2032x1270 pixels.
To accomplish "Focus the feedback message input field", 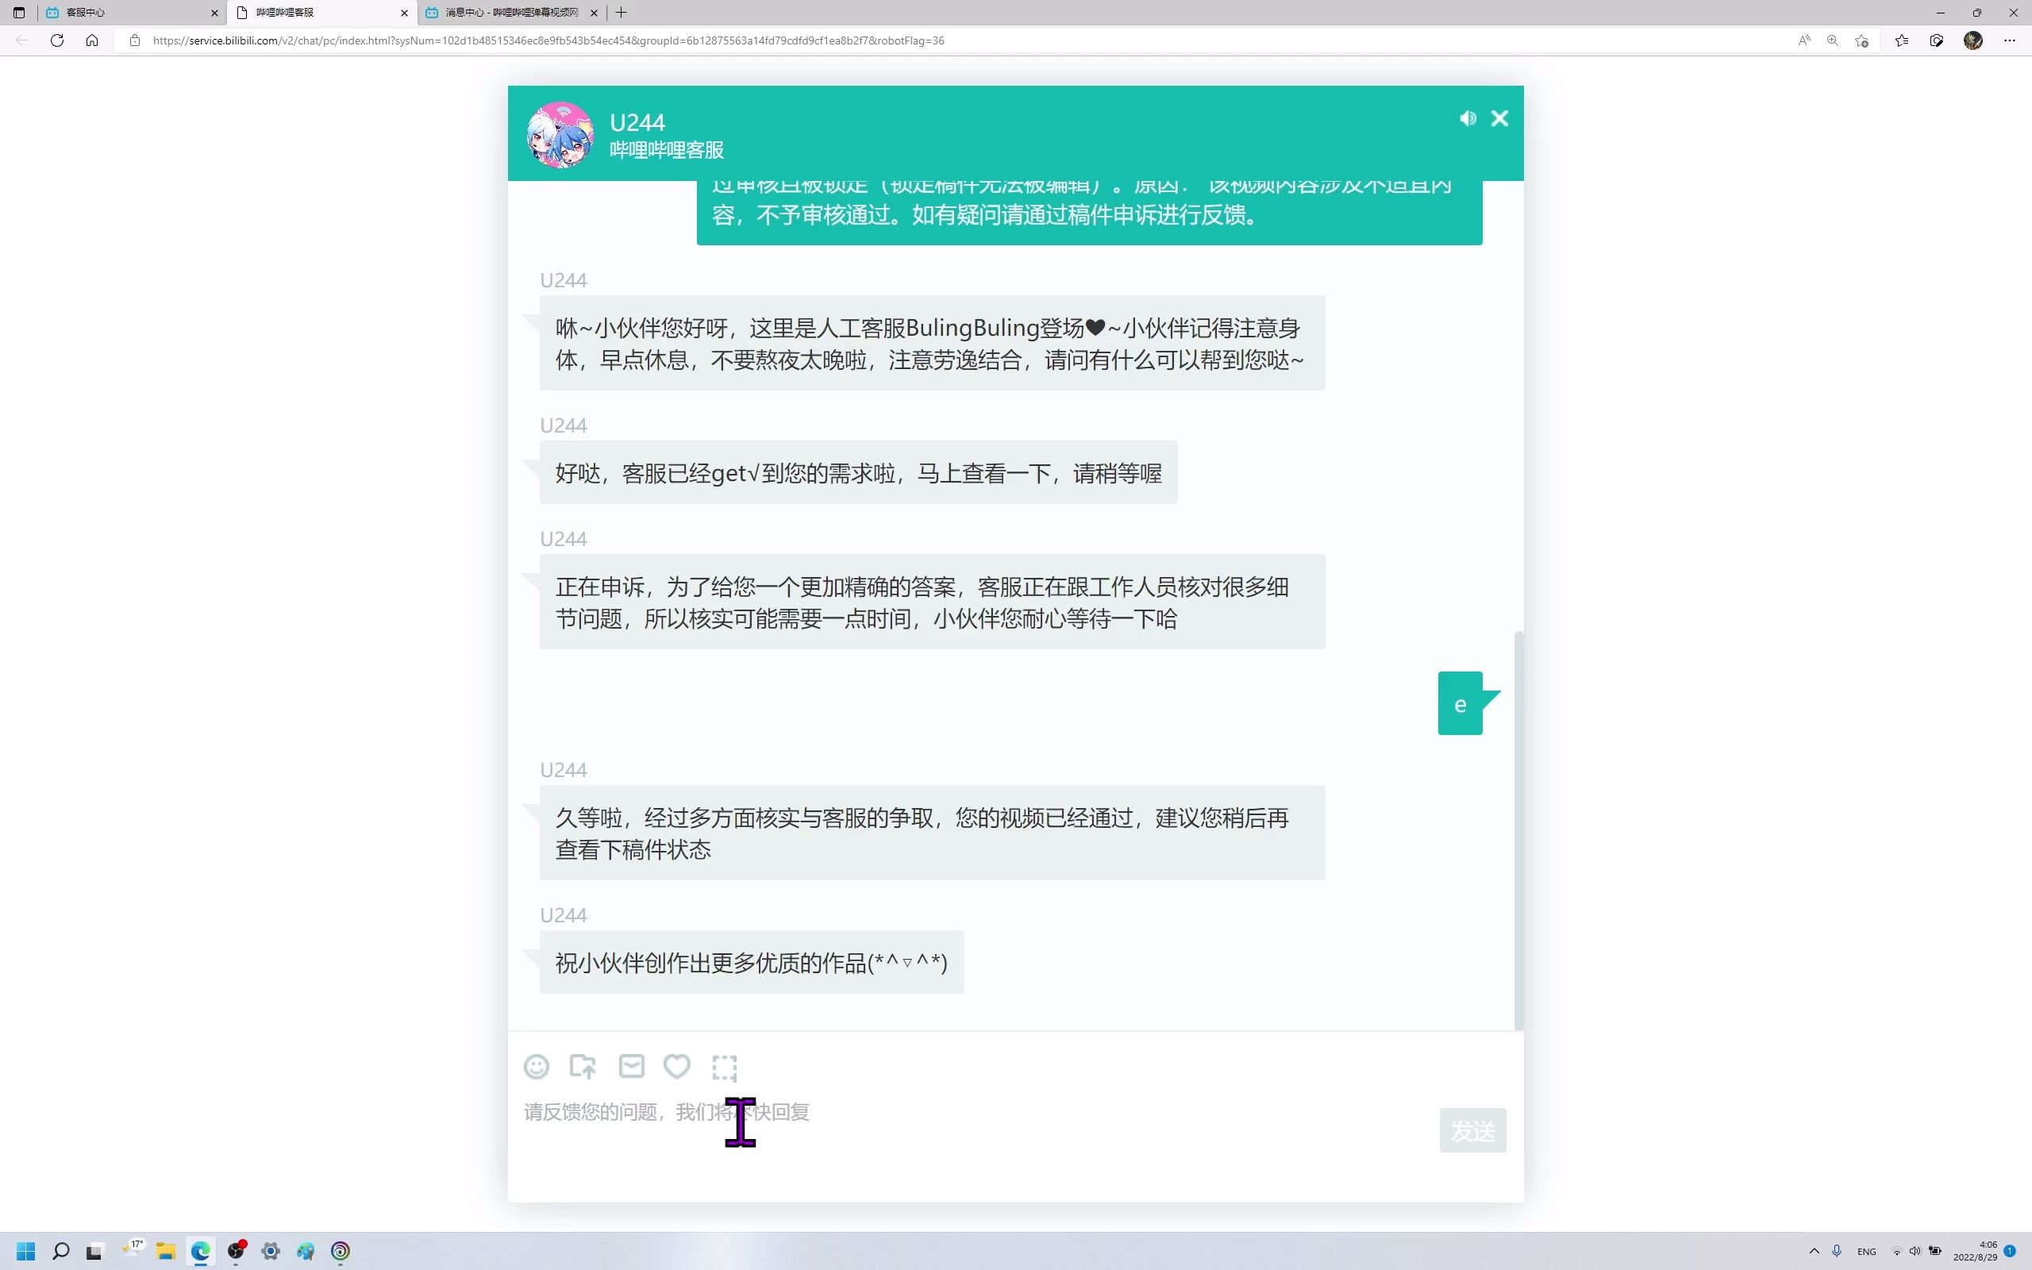I will point(974,1130).
